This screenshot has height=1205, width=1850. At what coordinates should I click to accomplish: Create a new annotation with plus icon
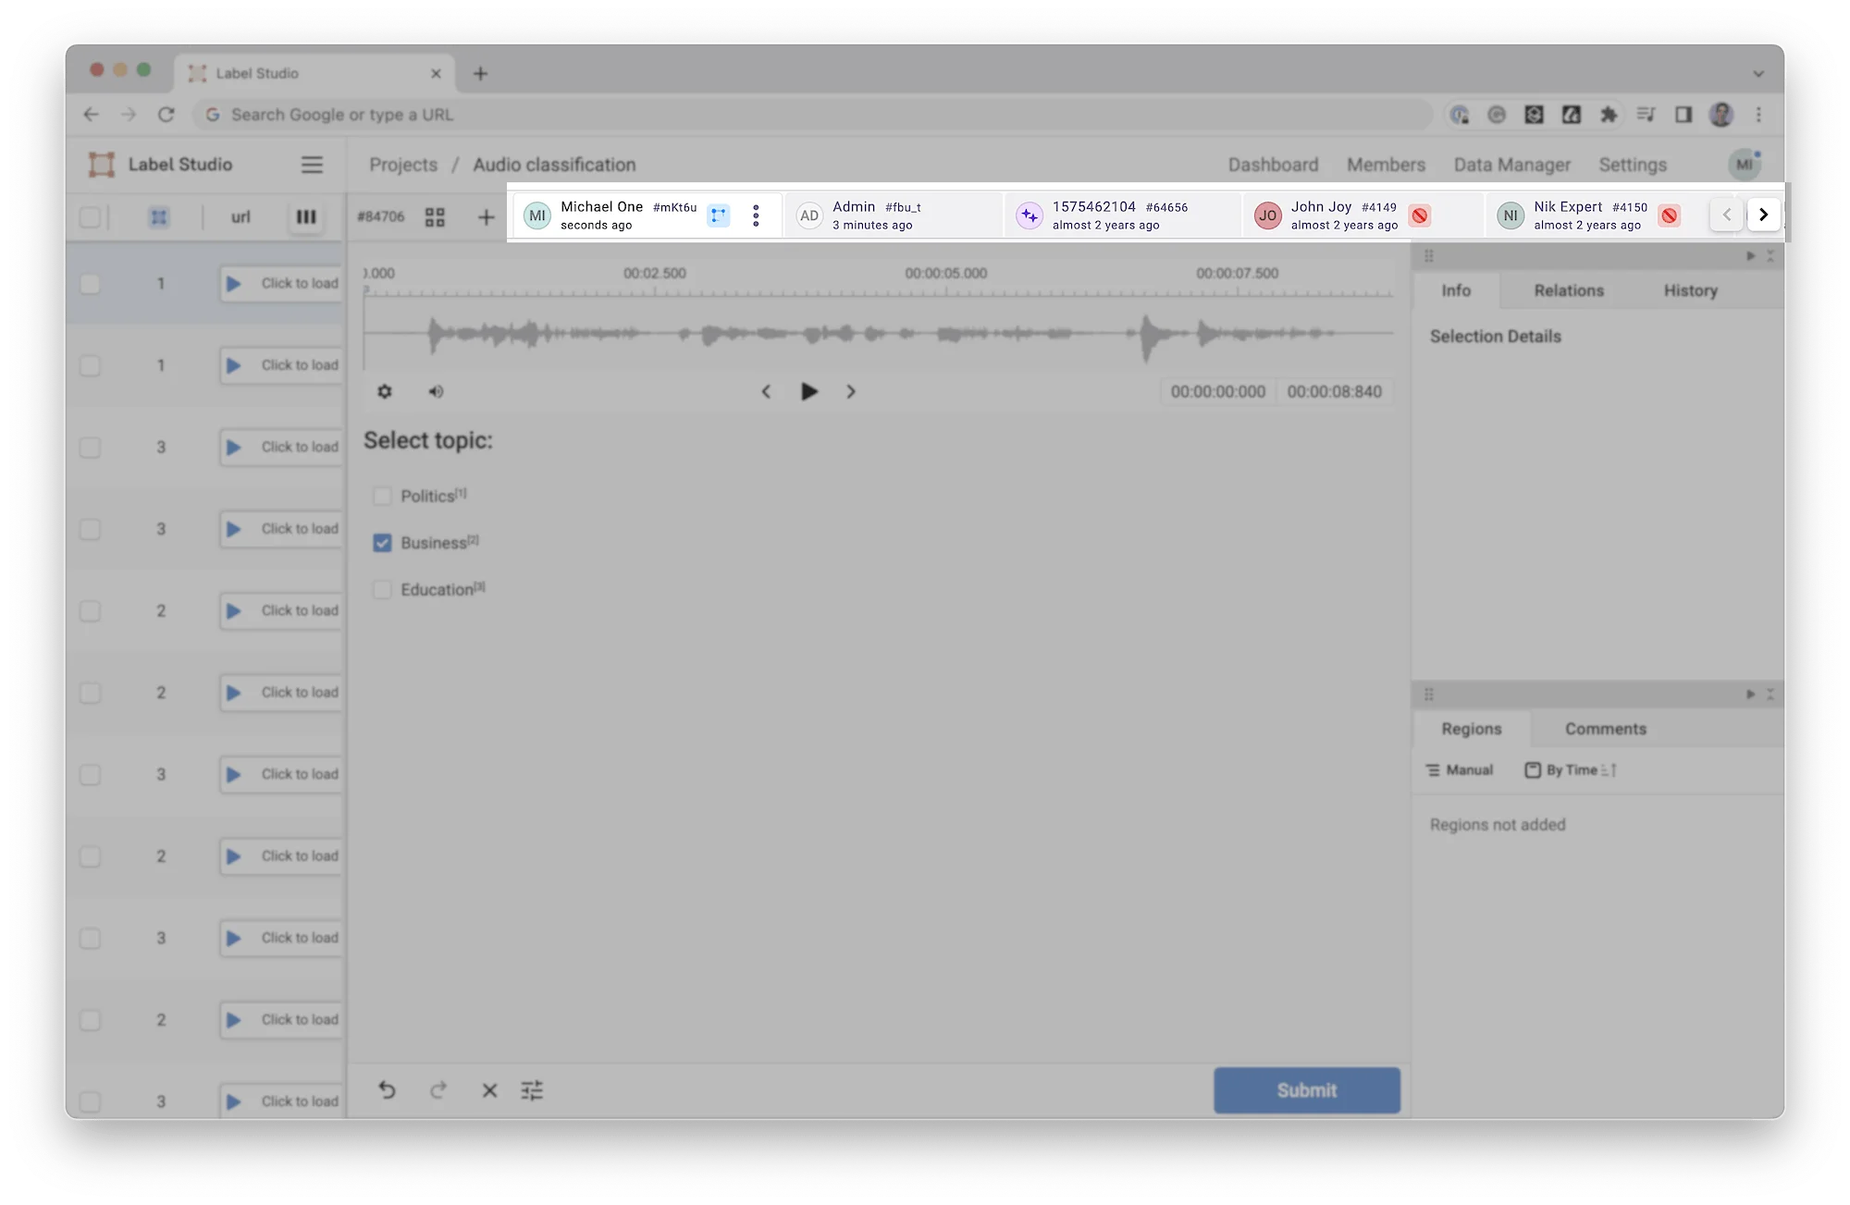(x=486, y=216)
